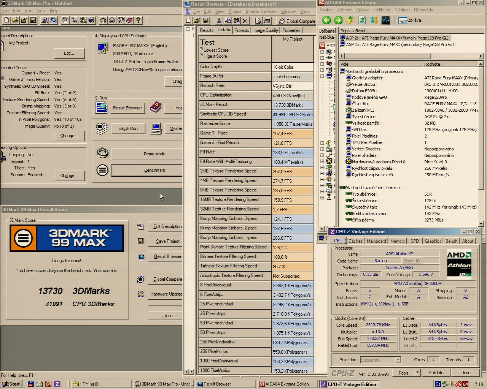Click yellow question mark help icon in 3DMark toolbar
Image resolution: width=487 pixels, height=389 pixels.
138,20
